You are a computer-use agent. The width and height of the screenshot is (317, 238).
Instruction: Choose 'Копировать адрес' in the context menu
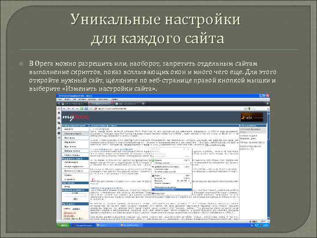(171, 169)
